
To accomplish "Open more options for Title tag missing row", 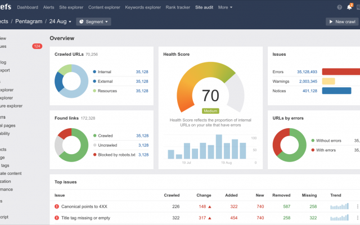I will (x=358, y=218).
